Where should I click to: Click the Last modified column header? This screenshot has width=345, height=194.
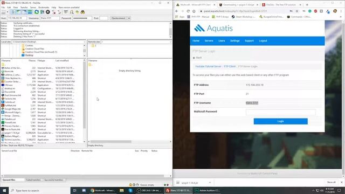pos(62,60)
